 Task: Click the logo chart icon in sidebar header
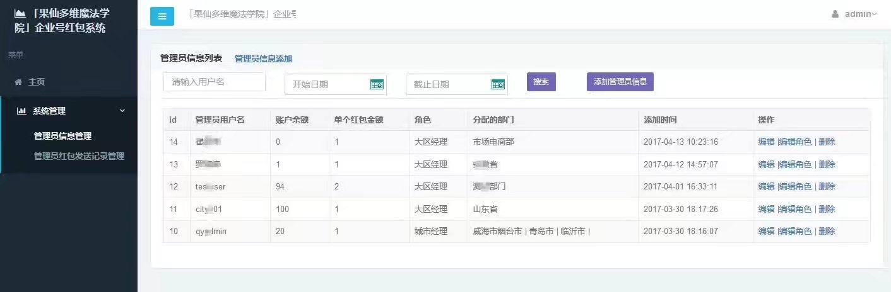(20, 13)
